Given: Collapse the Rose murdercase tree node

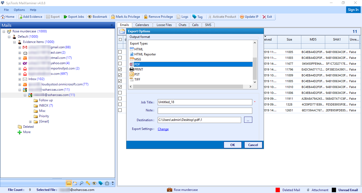Looking at the screenshot, I should 4,31.
